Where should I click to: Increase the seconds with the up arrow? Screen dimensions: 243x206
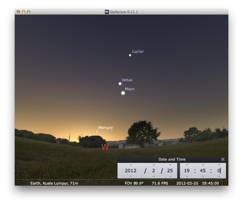(x=219, y=165)
